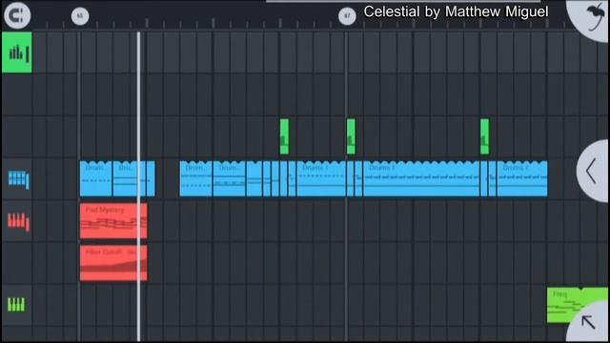Select the first blue Drum clip after the gap

pos(196,178)
